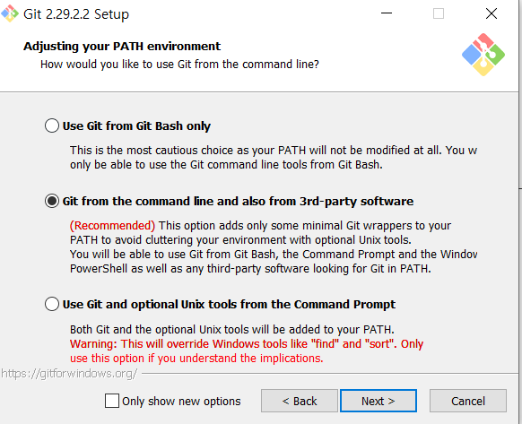Click the Git Bash only description text

274,158
